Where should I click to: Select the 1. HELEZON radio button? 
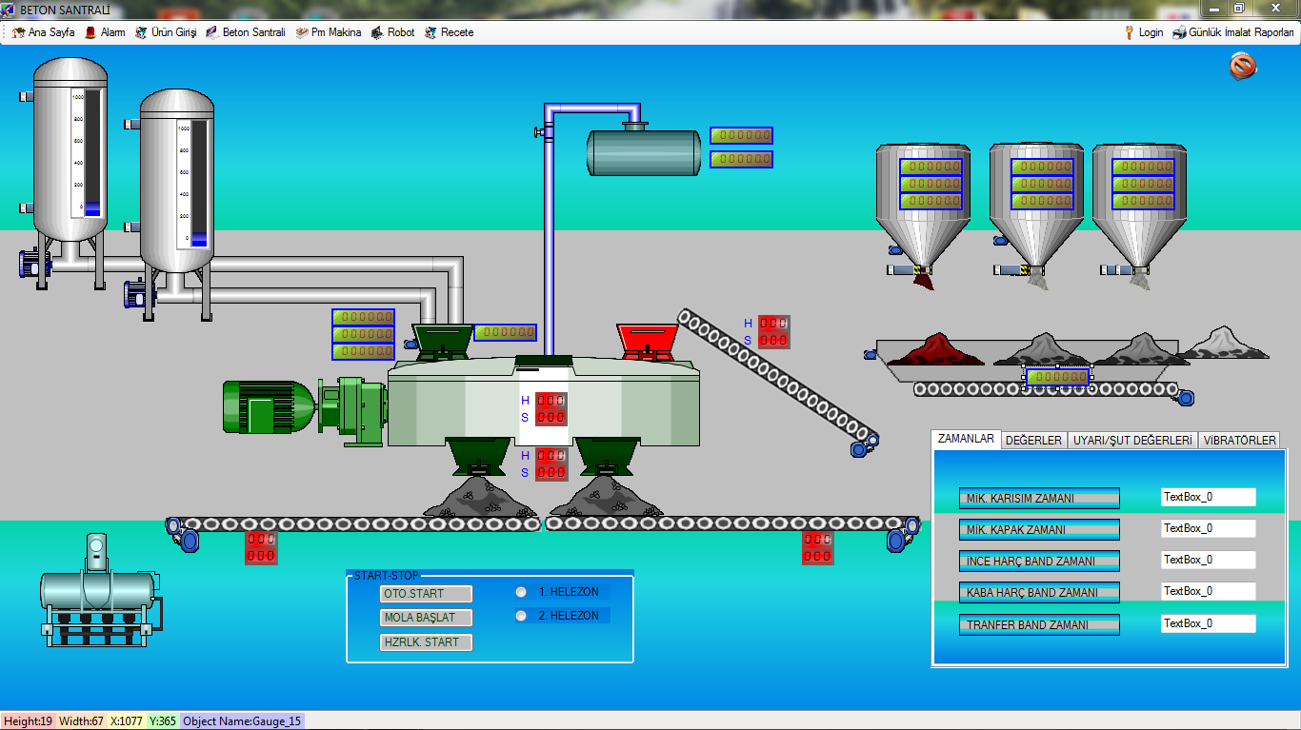(521, 592)
